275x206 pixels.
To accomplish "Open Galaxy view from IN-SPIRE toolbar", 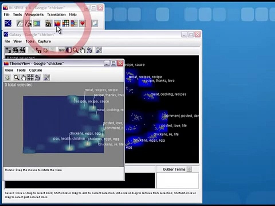I will click(x=8, y=23).
